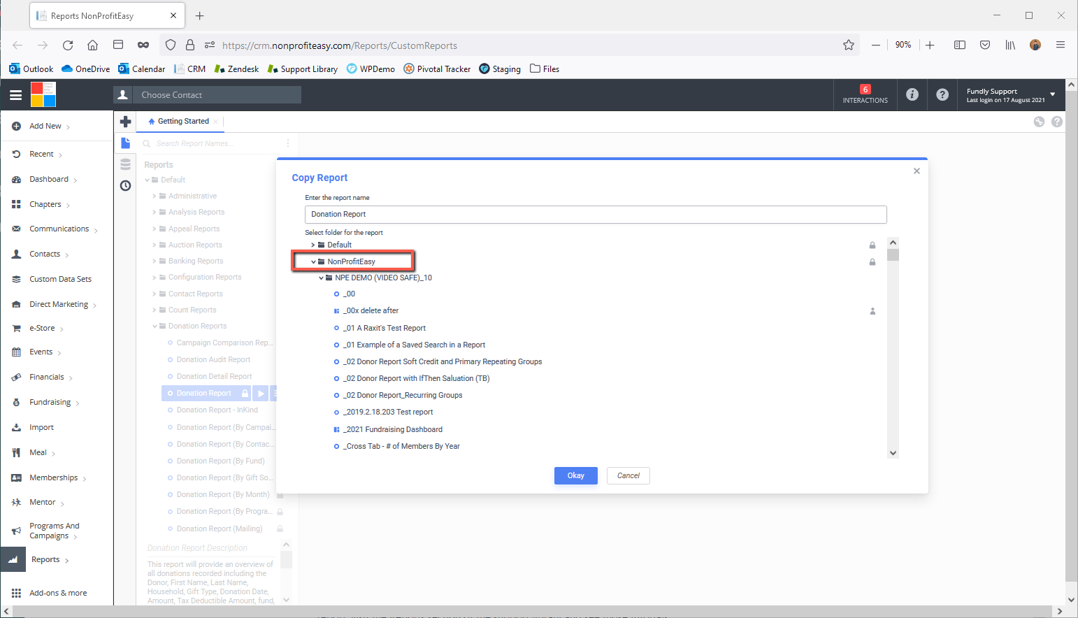Click the lock icon on Default folder row
Screen dimensions: 1078x618
click(x=872, y=245)
